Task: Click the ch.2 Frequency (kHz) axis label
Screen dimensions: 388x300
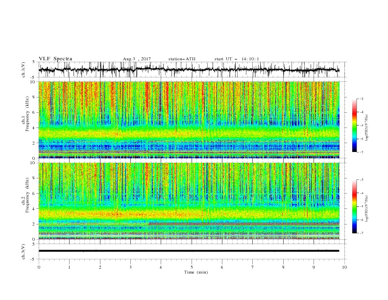Action: 25,195
